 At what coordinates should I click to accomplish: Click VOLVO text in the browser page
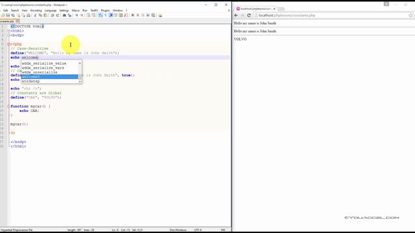point(240,39)
